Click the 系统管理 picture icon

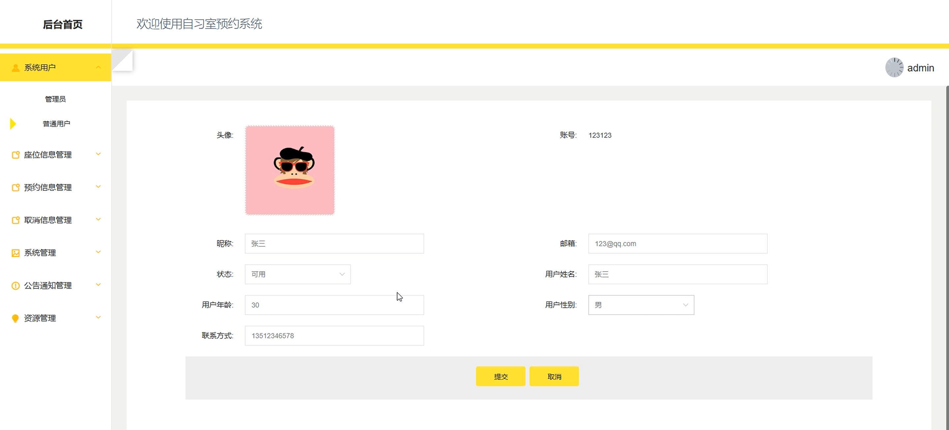(15, 253)
